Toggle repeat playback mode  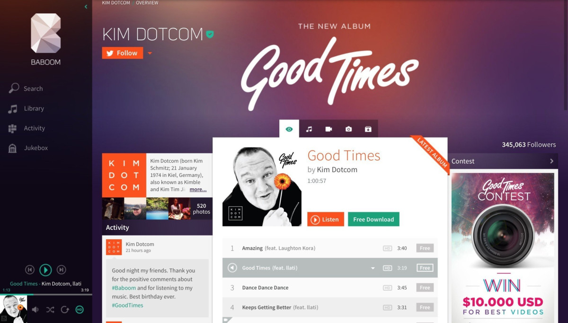pyautogui.click(x=65, y=310)
